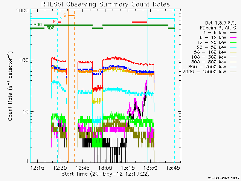Click the 13:15 time axis tick label

pyautogui.click(x=128, y=168)
